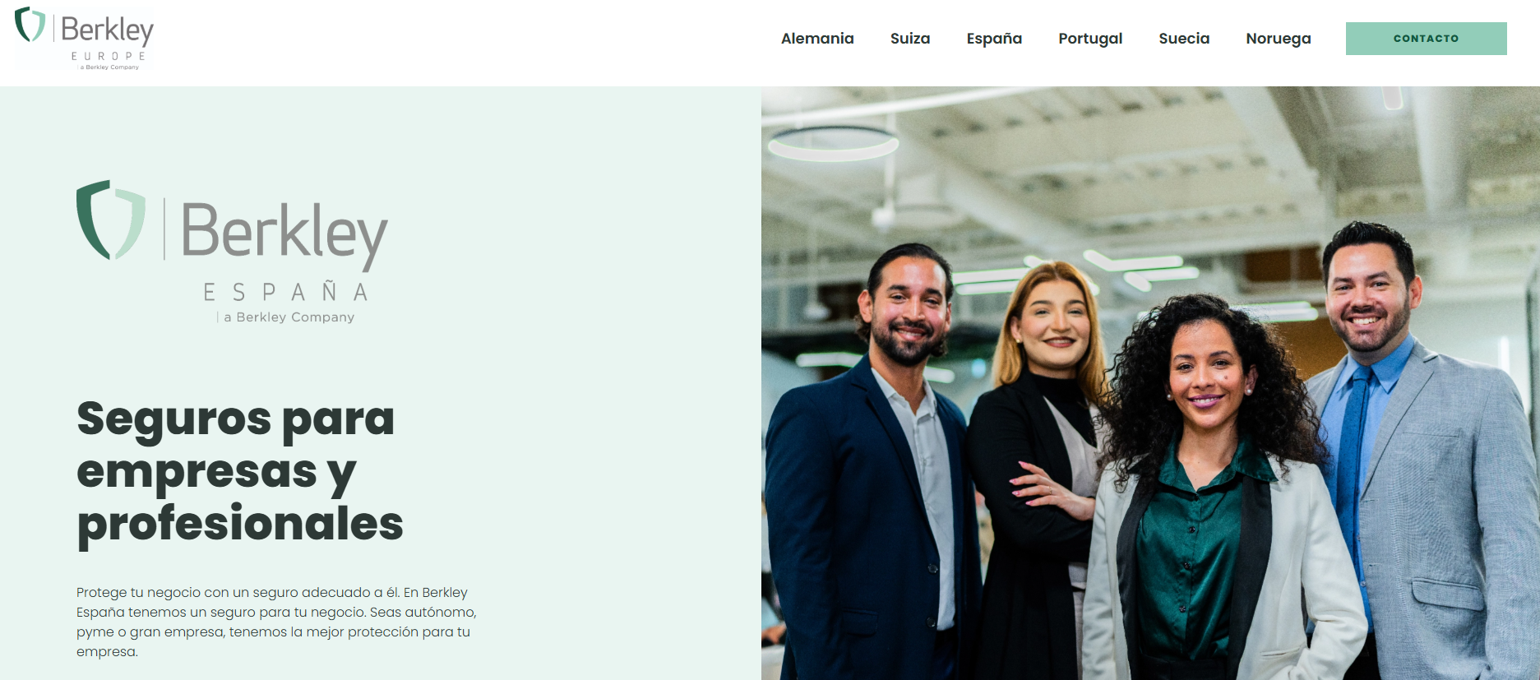Go to the España navigation item
Image resolution: width=1540 pixels, height=680 pixels.
pyautogui.click(x=993, y=39)
